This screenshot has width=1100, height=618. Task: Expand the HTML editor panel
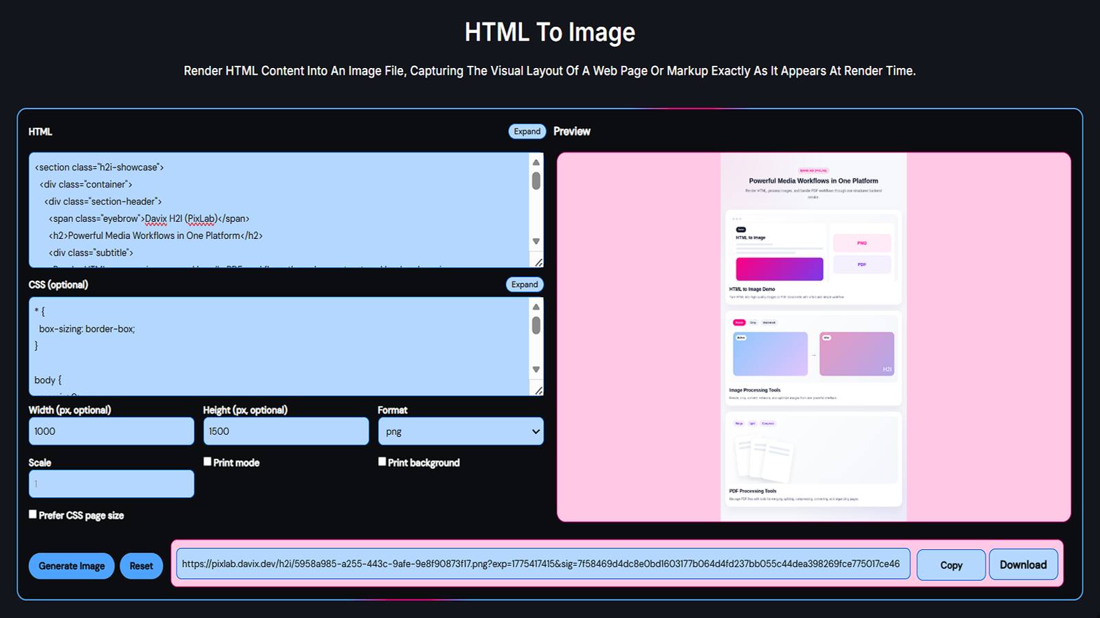(527, 130)
